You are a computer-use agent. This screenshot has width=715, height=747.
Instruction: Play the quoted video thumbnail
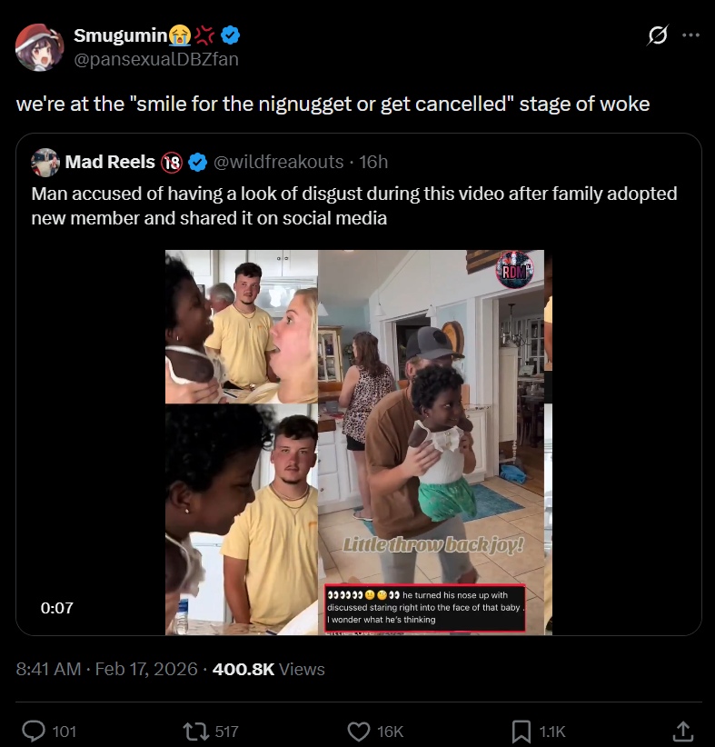(359, 442)
